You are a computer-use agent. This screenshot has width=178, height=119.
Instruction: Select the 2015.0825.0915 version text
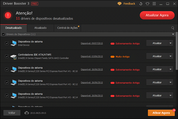coord(38,113)
